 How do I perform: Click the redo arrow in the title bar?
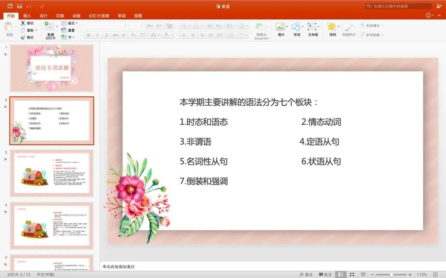(x=42, y=6)
